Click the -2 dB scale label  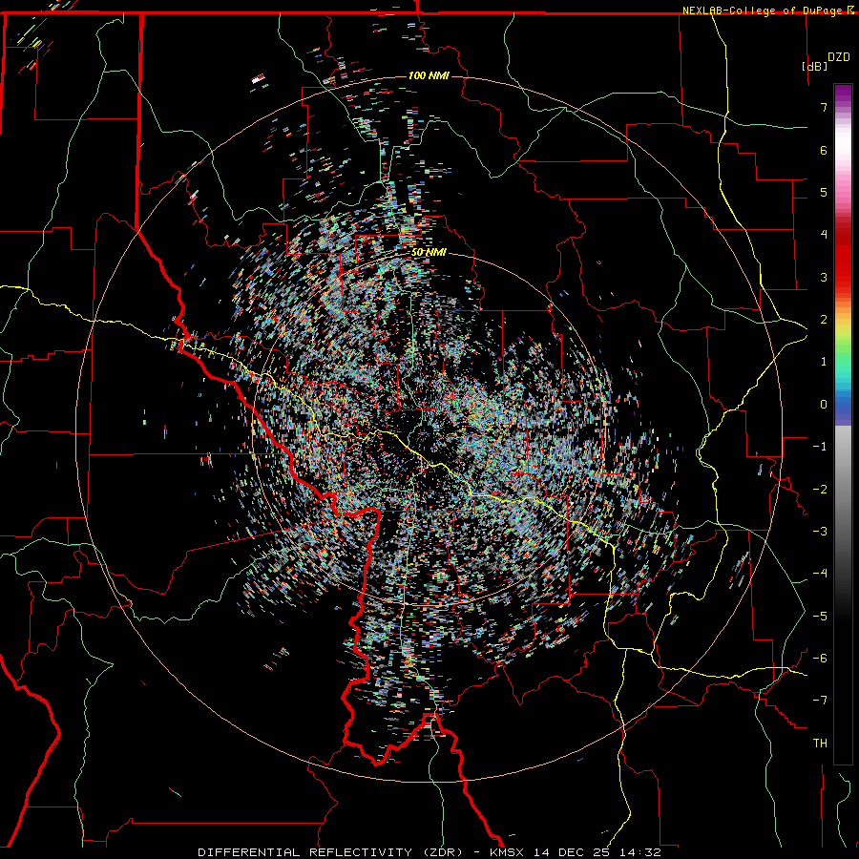[x=820, y=490]
